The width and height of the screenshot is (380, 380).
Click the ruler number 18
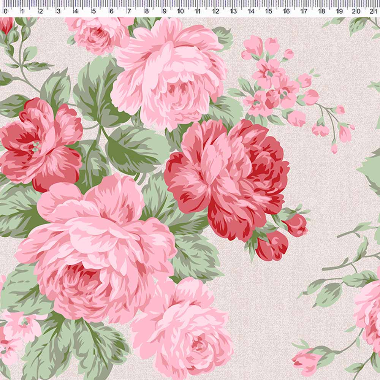322,11
